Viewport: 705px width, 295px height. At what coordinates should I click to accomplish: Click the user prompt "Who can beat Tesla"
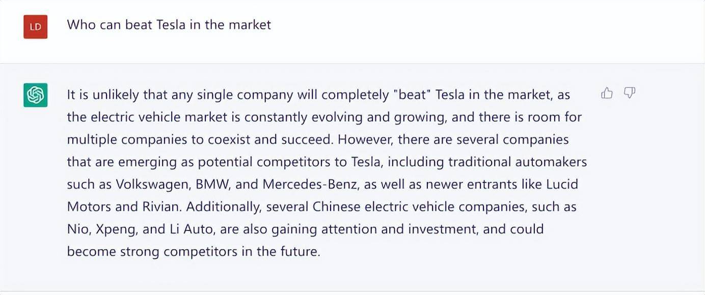pyautogui.click(x=169, y=24)
